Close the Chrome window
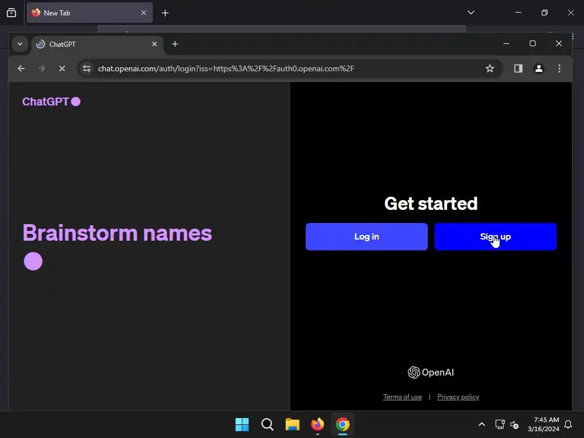The width and height of the screenshot is (584, 438). 559,43
